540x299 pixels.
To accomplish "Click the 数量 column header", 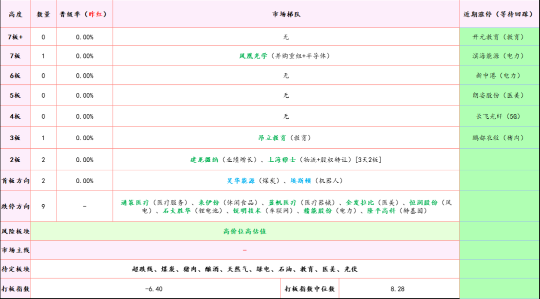I will click(43, 14).
